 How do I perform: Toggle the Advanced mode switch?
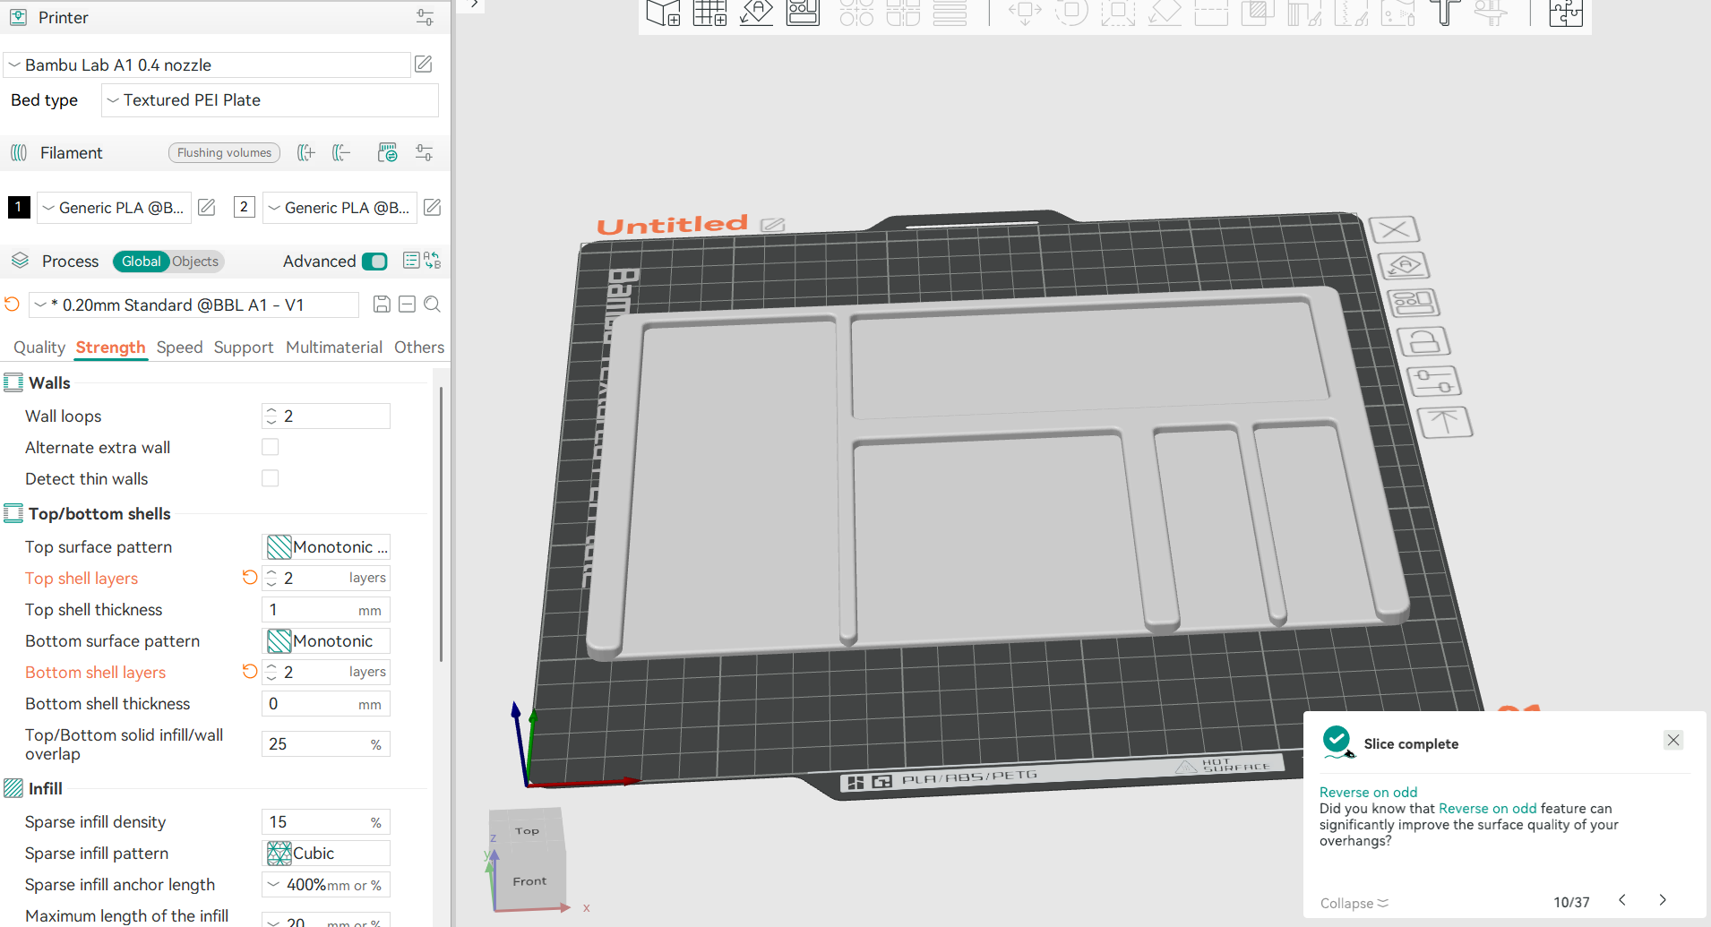coord(374,262)
